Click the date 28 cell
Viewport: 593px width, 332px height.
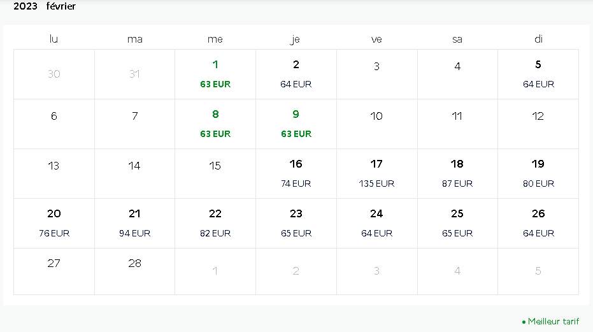tap(134, 271)
